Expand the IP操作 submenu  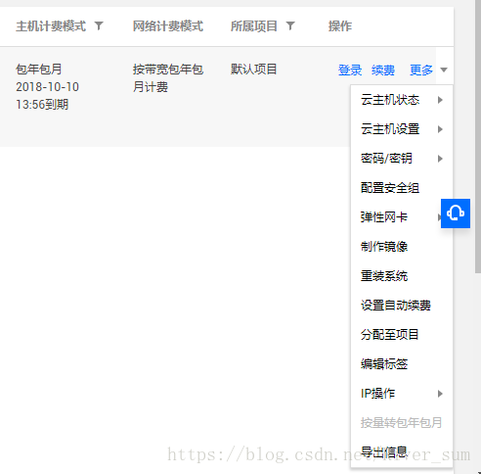coord(402,394)
